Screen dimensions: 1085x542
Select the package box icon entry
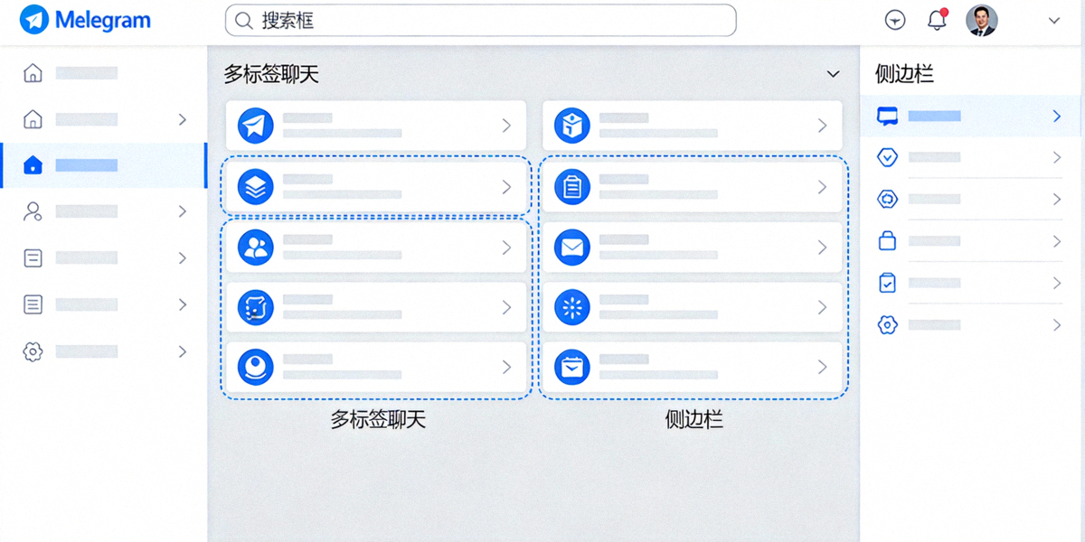coord(571,125)
